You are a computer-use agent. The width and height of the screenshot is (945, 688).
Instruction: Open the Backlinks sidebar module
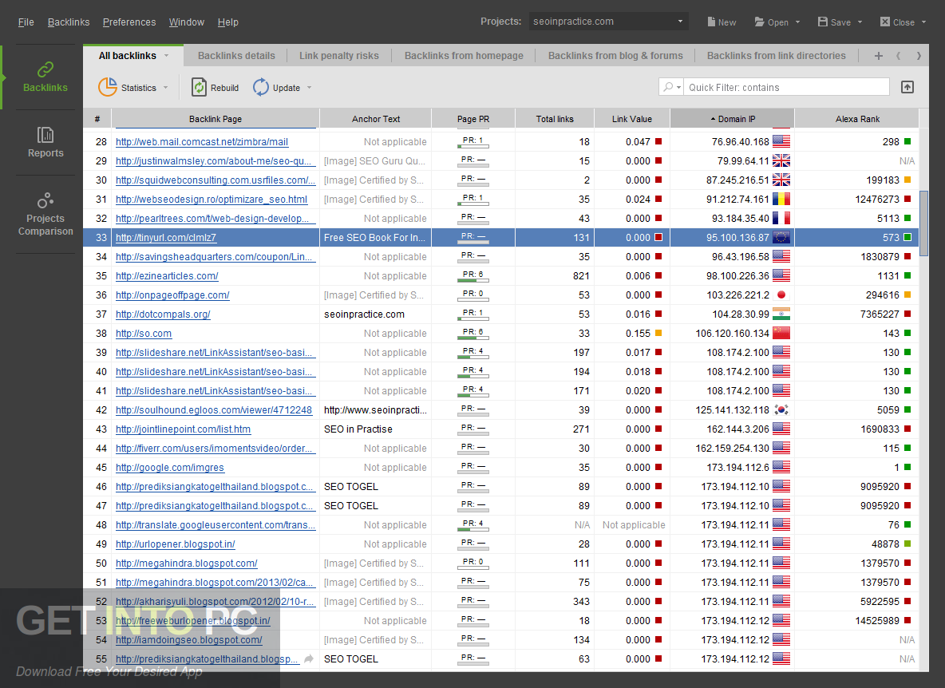(45, 77)
